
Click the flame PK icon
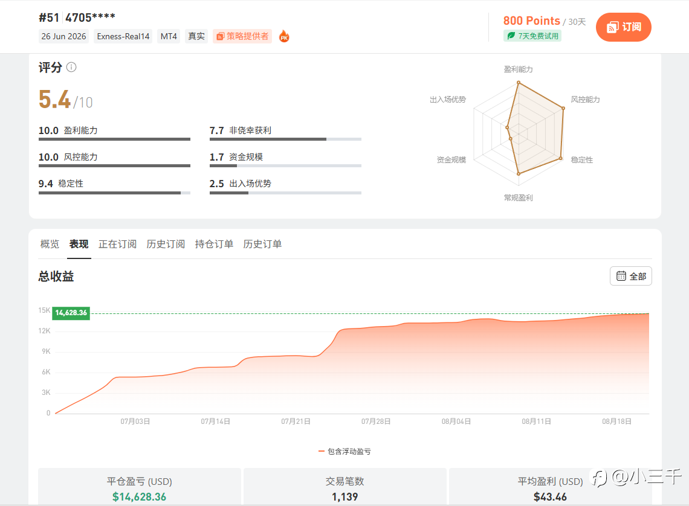284,36
